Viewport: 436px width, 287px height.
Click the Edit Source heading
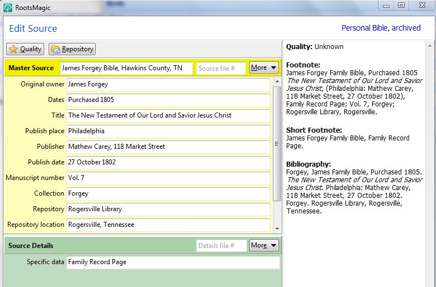coord(33,28)
